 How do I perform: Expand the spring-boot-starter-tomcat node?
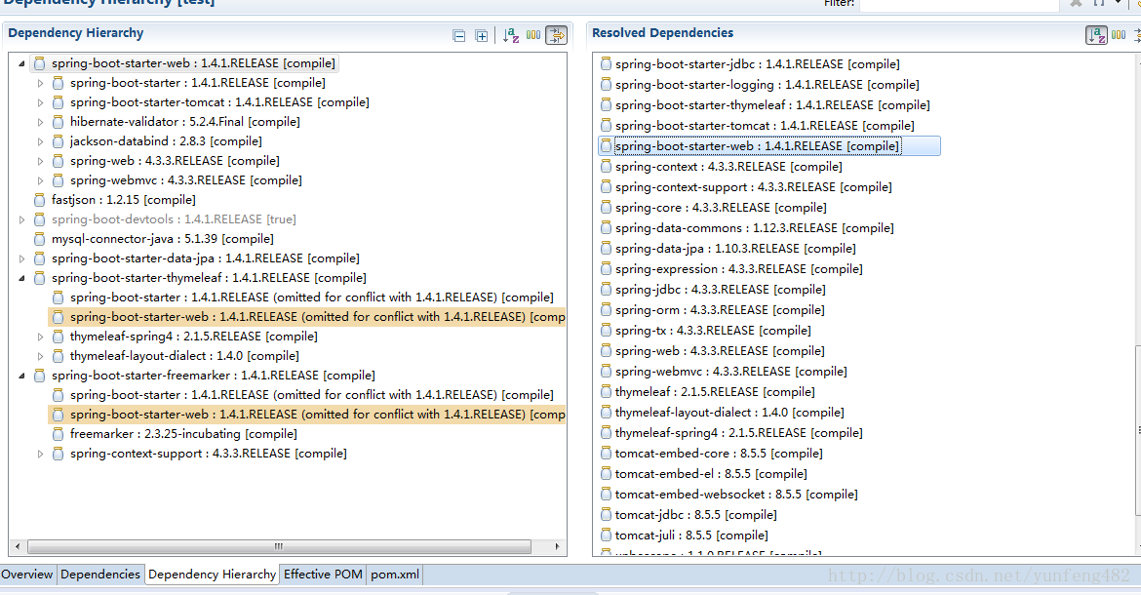click(41, 103)
